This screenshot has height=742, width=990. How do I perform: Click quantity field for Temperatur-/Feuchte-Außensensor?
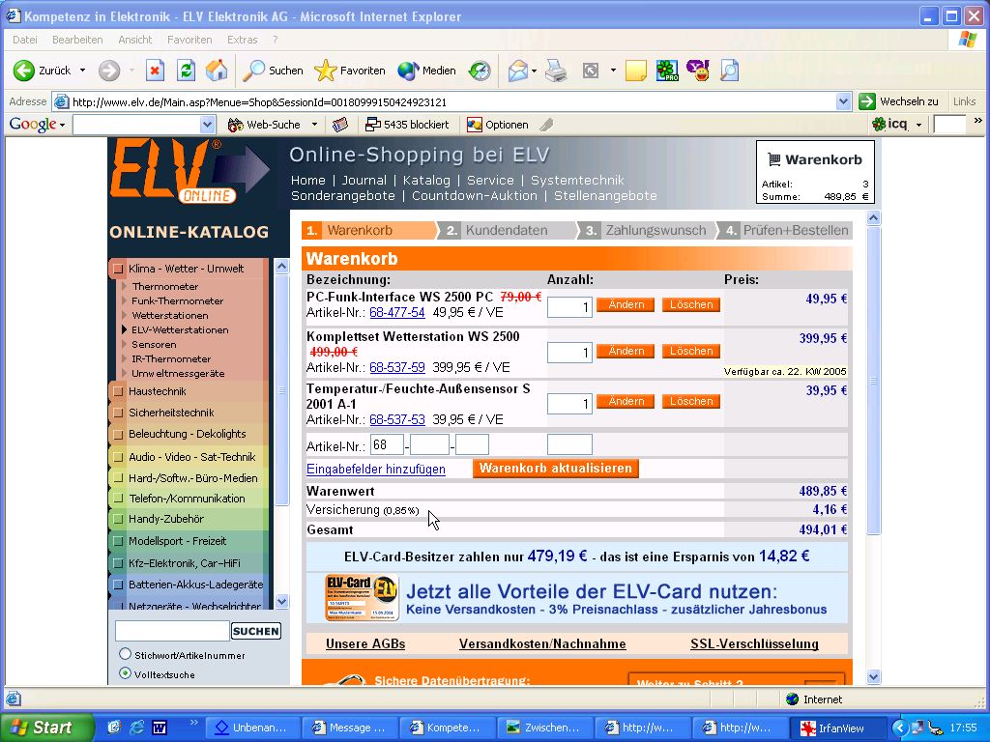pos(569,404)
